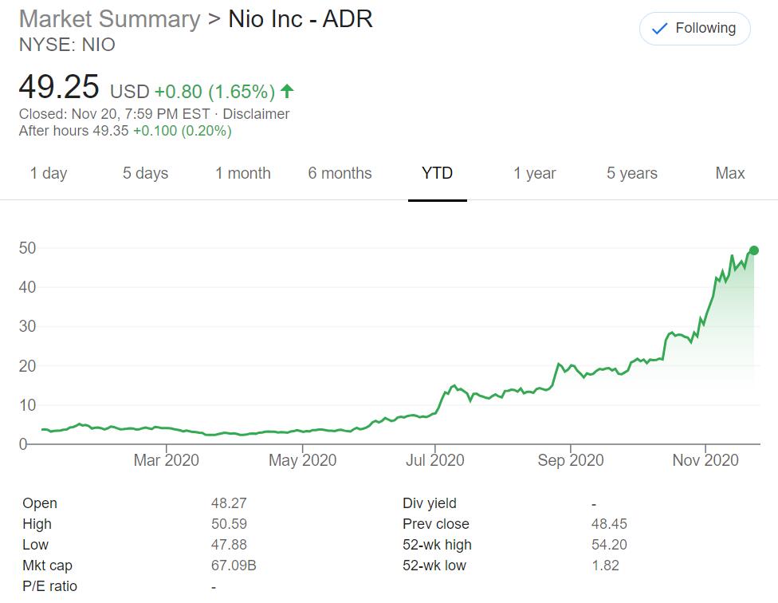Click the Nio Inc - ADR title

tap(297, 18)
